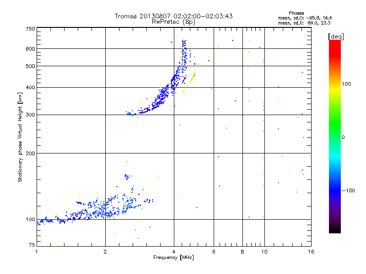Click the "Stationary phase Virtual Height [km]" axis title
The height and width of the screenshot is (274, 366).
pyautogui.click(x=20, y=137)
